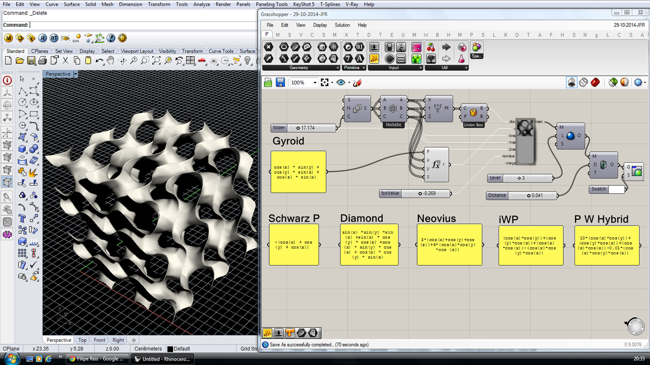Click Rhino's Print icon
The width and height of the screenshot is (650, 365).
point(42,61)
